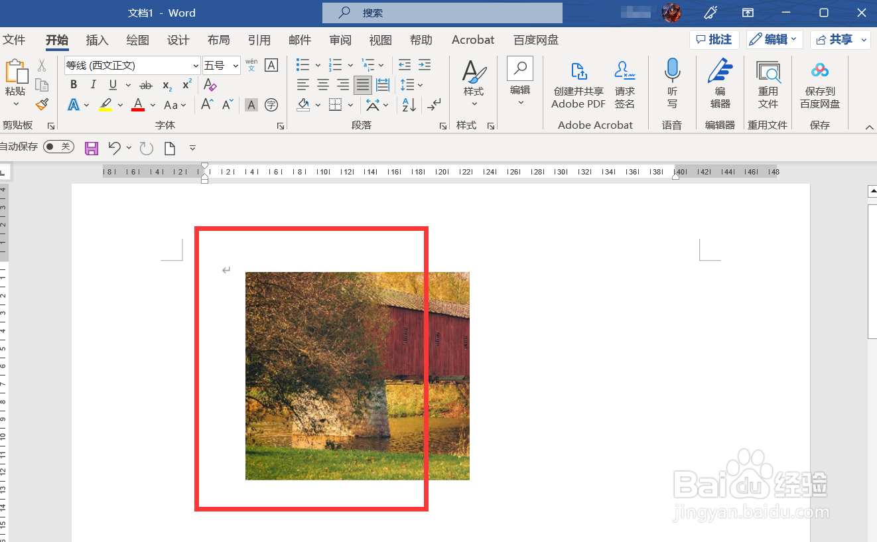Expand line spacing options
Image resolution: width=877 pixels, height=542 pixels.
pos(420,85)
